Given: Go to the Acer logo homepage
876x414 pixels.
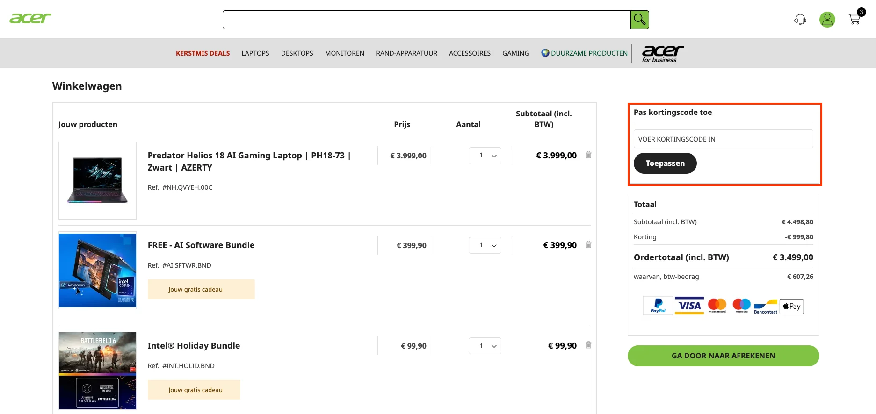Looking at the screenshot, I should pyautogui.click(x=30, y=18).
